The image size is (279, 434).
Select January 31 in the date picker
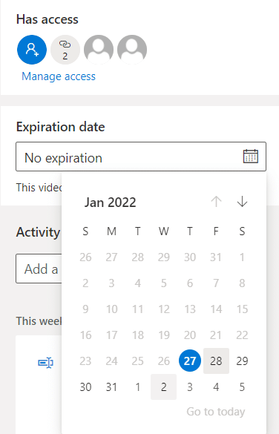[111, 387]
